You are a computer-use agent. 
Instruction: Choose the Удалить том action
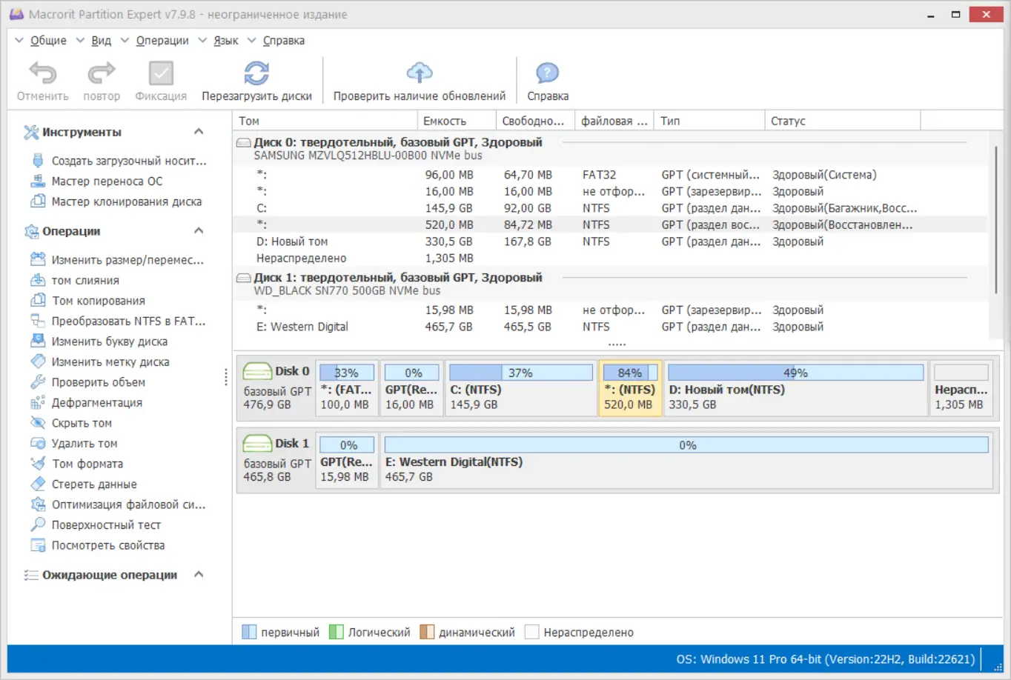pyautogui.click(x=94, y=443)
